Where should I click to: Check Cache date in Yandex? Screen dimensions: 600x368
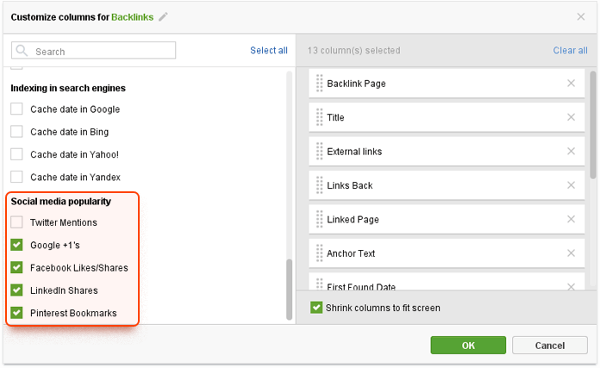[x=16, y=178]
